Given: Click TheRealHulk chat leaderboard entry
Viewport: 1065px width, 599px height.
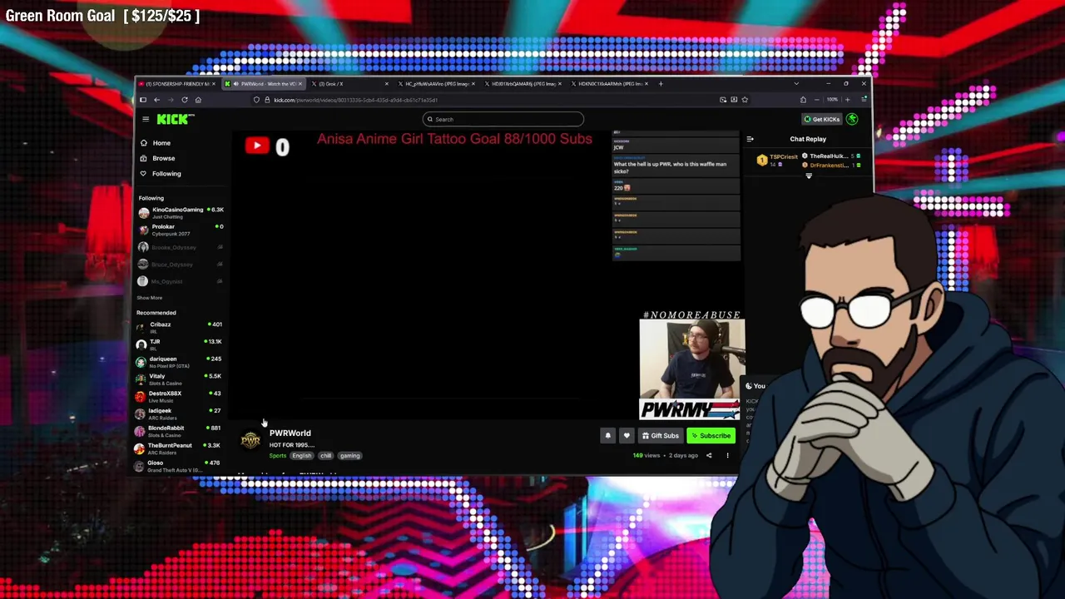Looking at the screenshot, I should coord(830,156).
